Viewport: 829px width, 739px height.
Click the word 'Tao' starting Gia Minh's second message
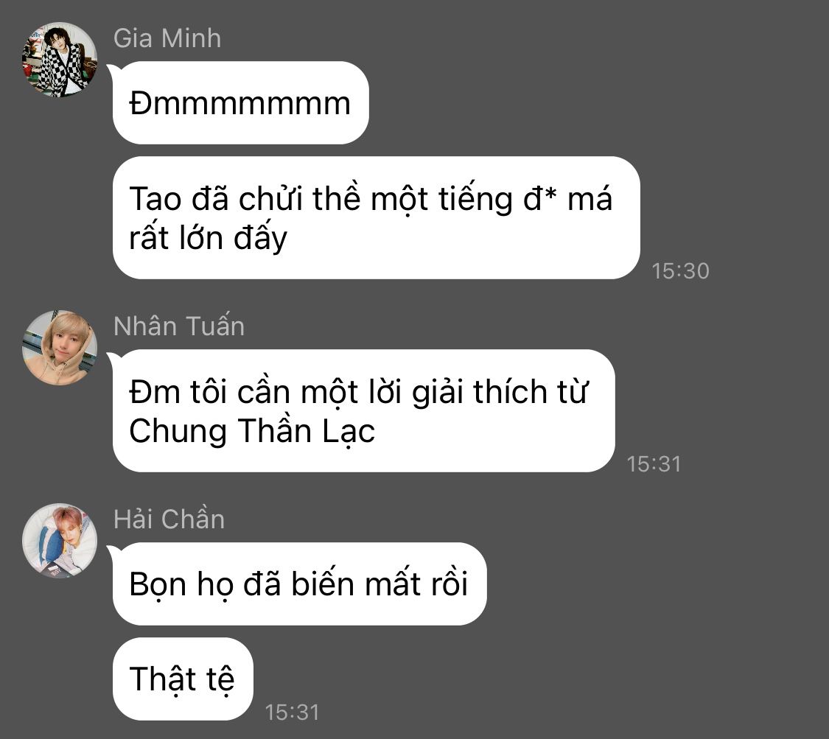click(155, 199)
